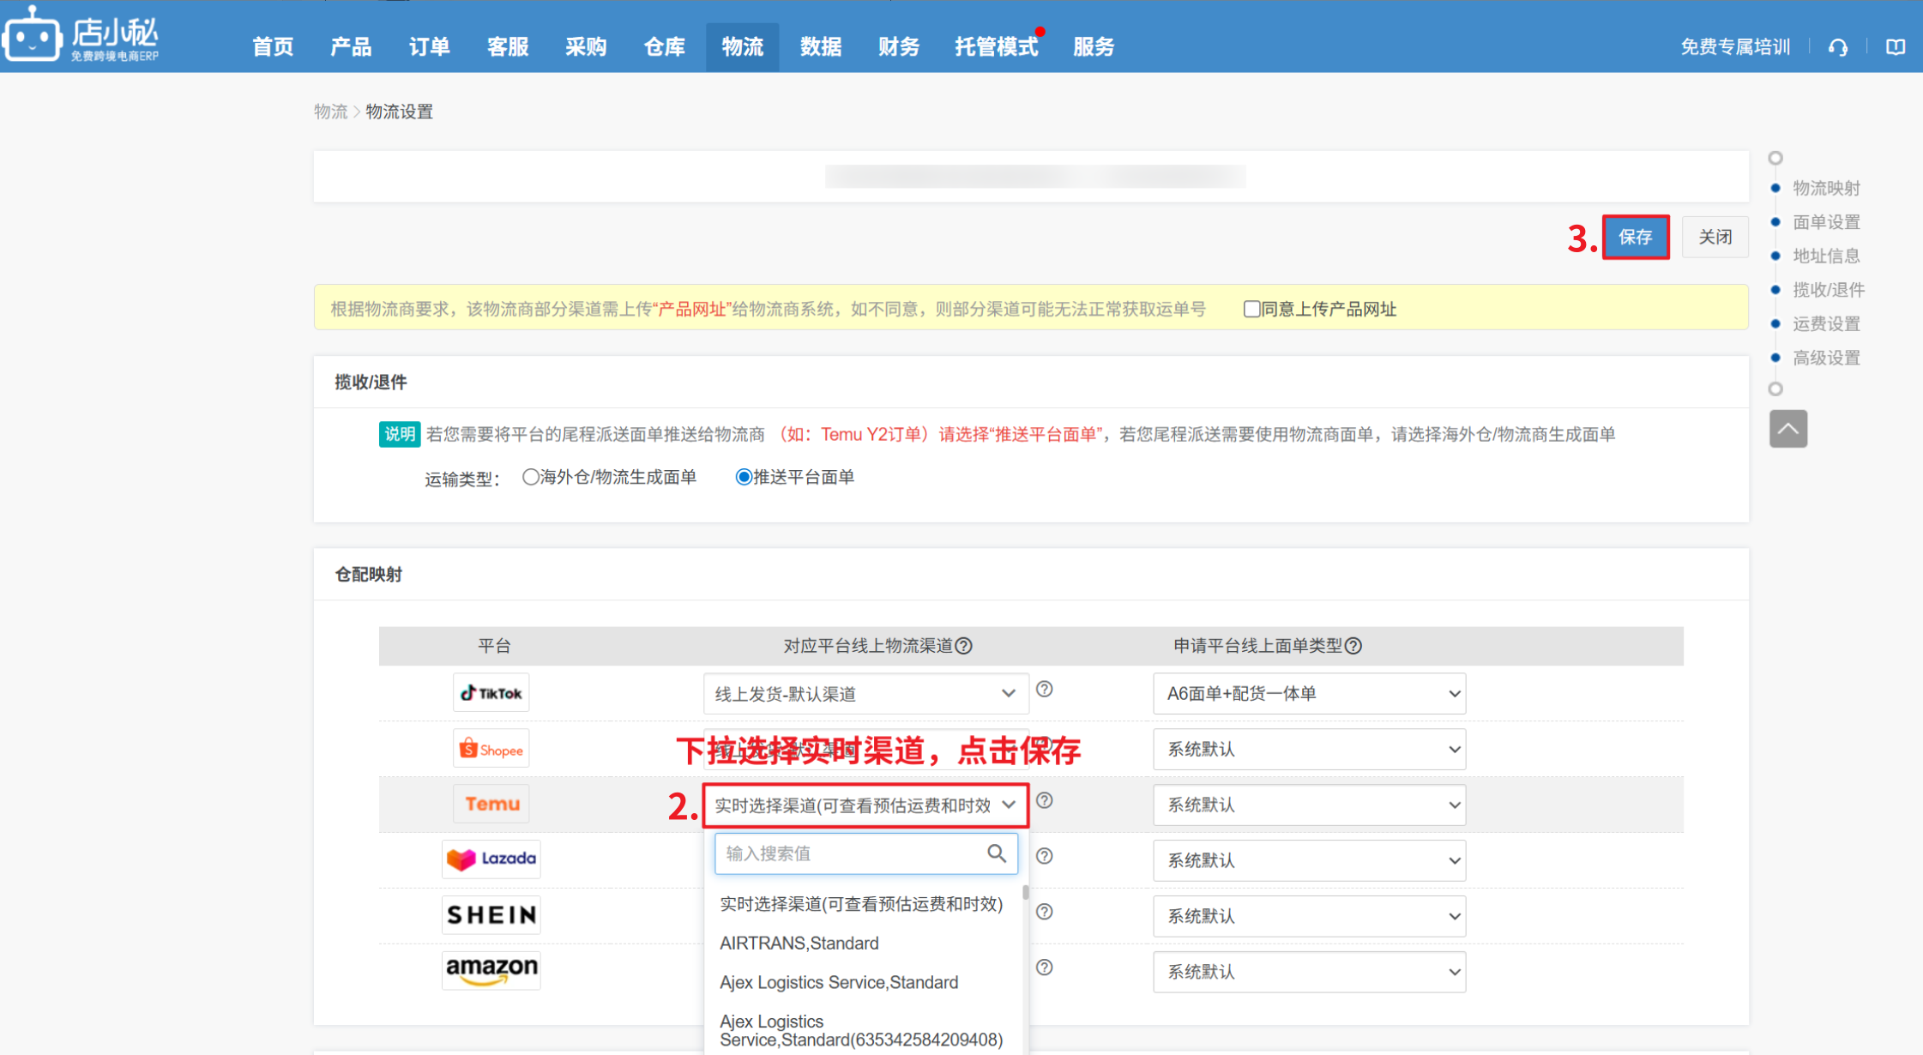1923x1055 pixels.
Task: Click question icon in 申请平台线上面单类型 header
Action: point(1353,646)
